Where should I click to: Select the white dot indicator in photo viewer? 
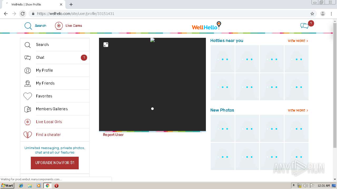click(152, 109)
